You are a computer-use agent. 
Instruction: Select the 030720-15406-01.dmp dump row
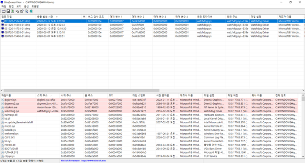pyautogui.click(x=17, y=36)
